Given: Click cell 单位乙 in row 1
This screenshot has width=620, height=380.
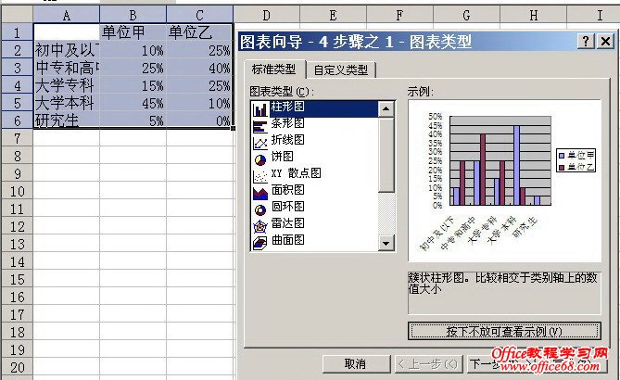Looking at the screenshot, I should click(199, 32).
